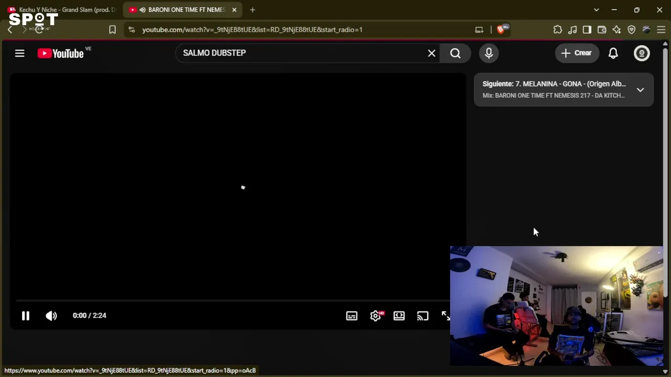671x377 pixels.
Task: Pause the video playback
Action: [x=25, y=315]
